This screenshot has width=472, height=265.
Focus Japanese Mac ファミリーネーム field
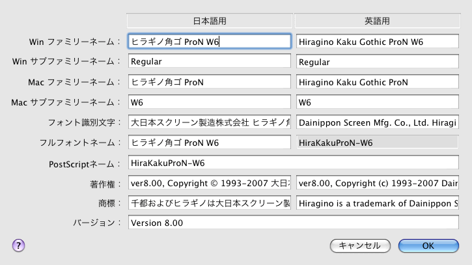[x=210, y=82]
